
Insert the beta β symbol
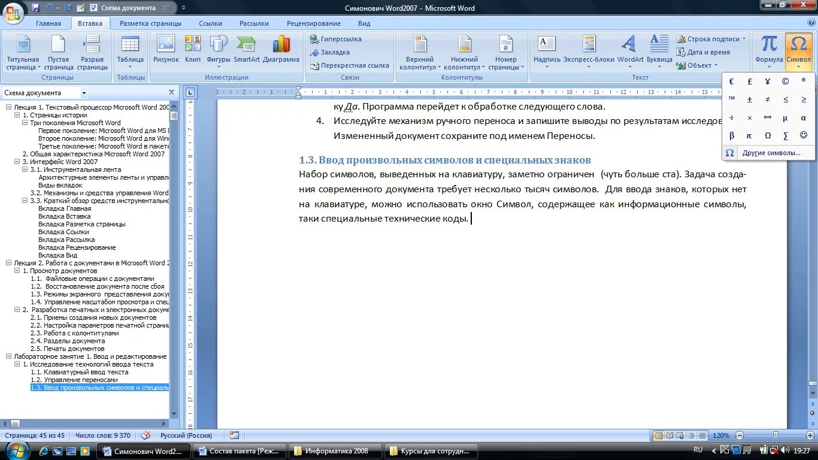[x=732, y=135]
